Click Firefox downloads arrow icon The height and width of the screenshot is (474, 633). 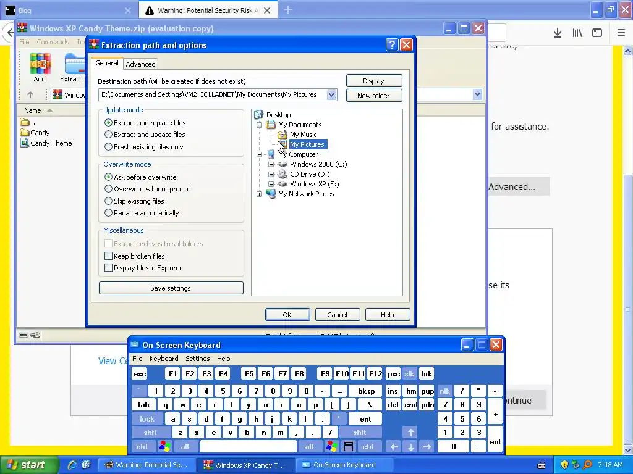coord(558,33)
